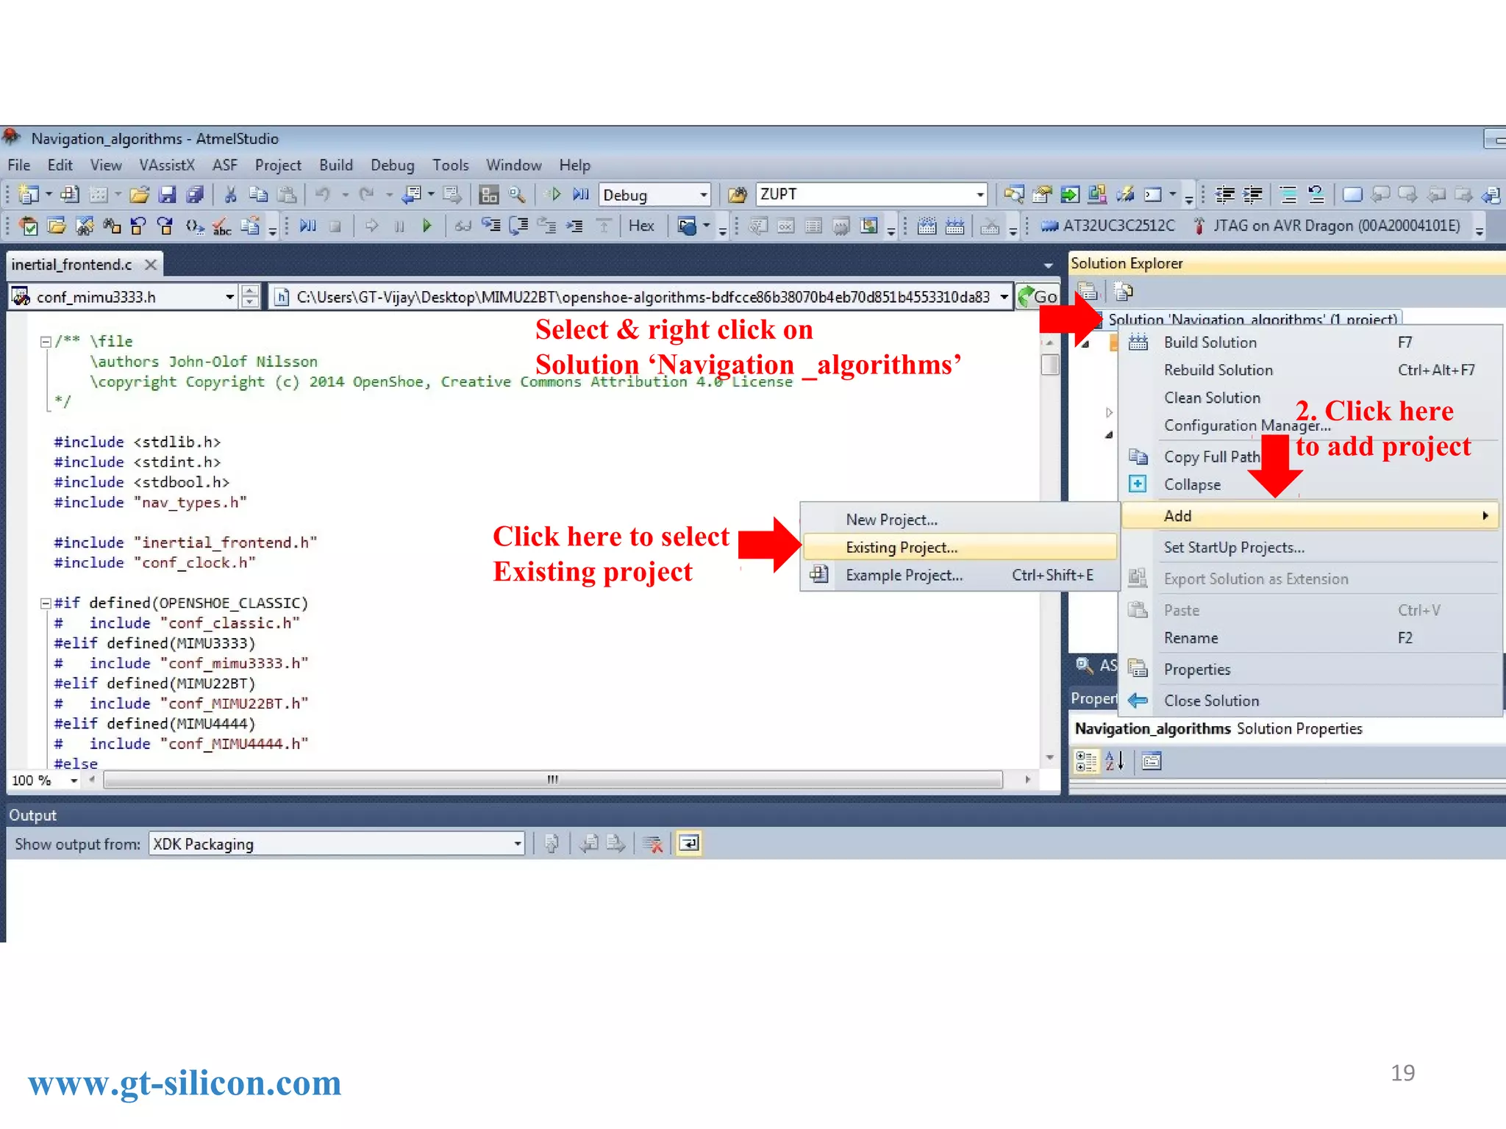
Task: Click JTAG on AVR Dragon tool button
Action: pyautogui.click(x=1327, y=226)
